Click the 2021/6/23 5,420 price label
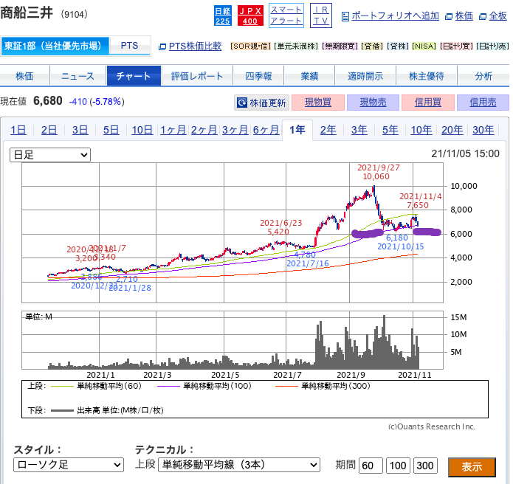 tap(280, 227)
